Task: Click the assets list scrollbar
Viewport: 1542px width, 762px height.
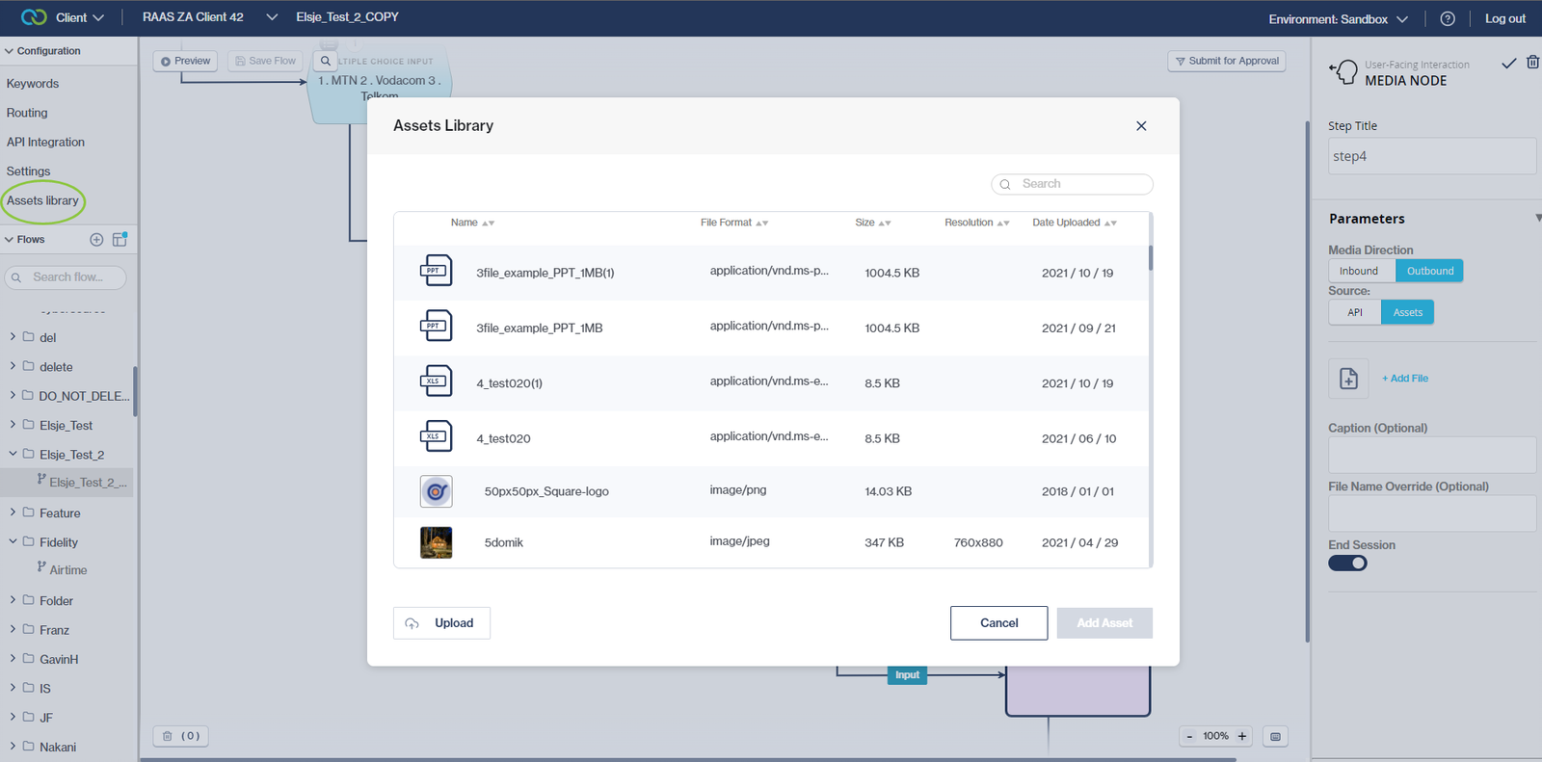Action: coord(1150,258)
